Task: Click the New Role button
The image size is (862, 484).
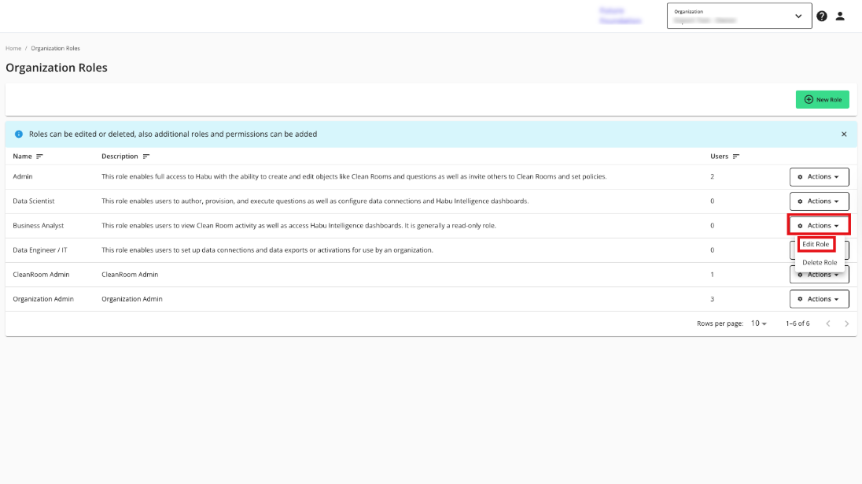Action: click(823, 100)
